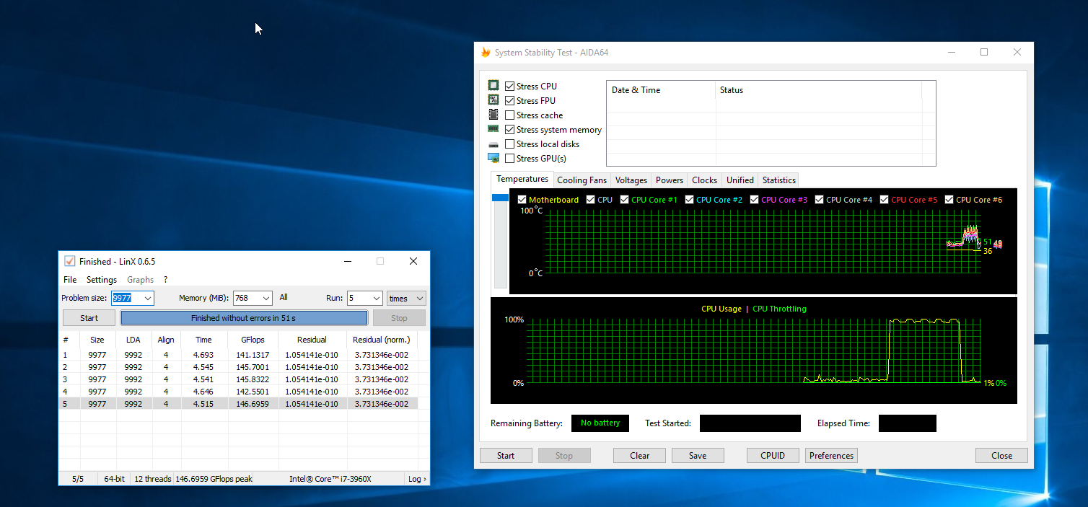Click the percent icon beside Stress FPU
This screenshot has height=507, width=1088.
point(493,100)
